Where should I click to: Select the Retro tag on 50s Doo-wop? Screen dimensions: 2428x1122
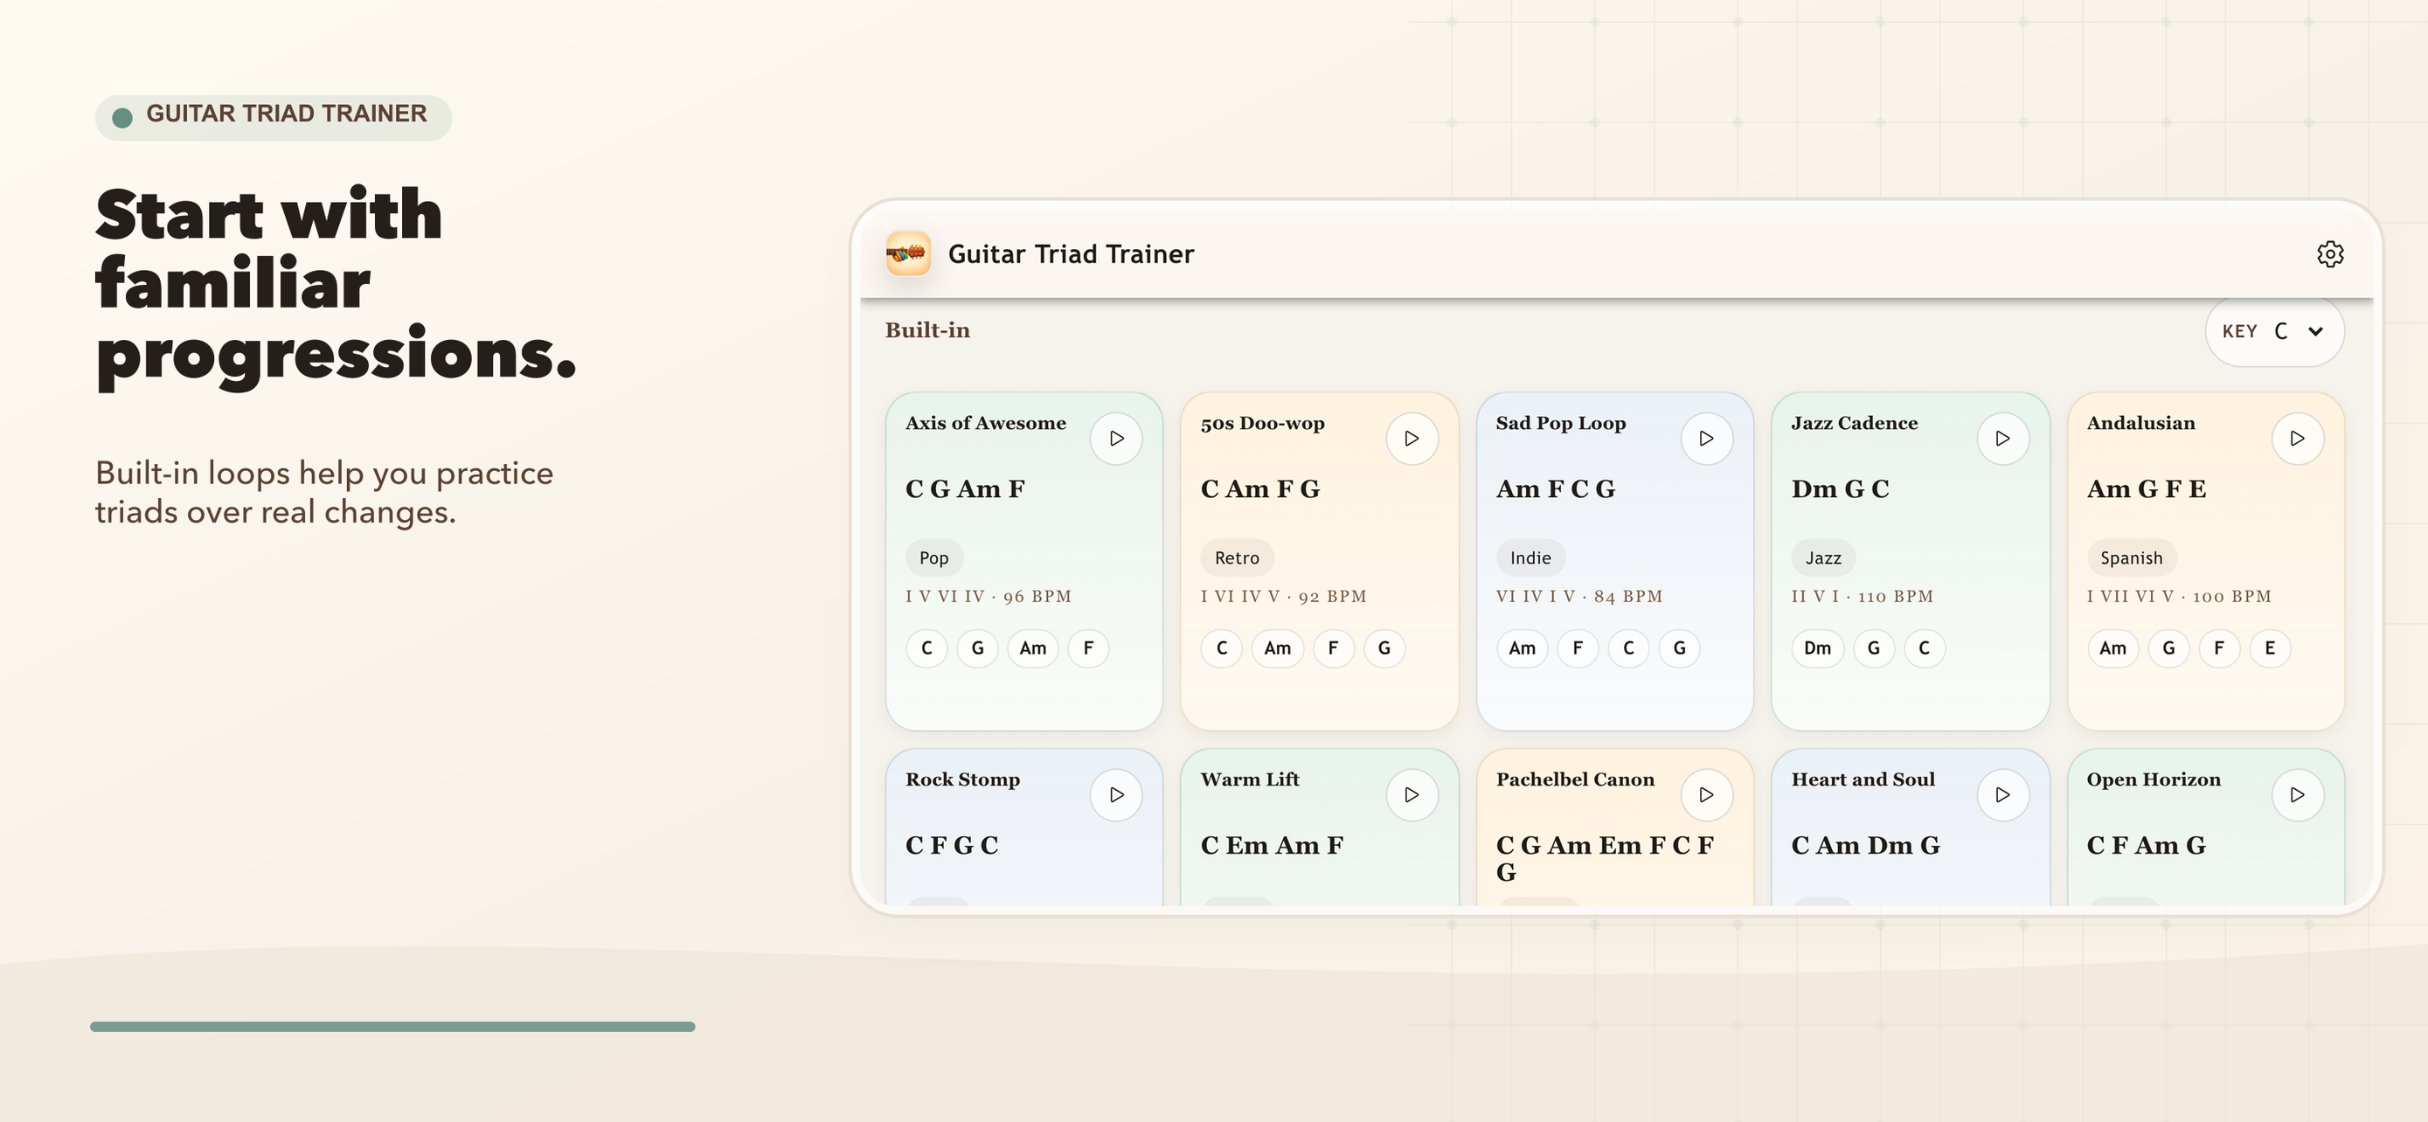pyautogui.click(x=1237, y=558)
